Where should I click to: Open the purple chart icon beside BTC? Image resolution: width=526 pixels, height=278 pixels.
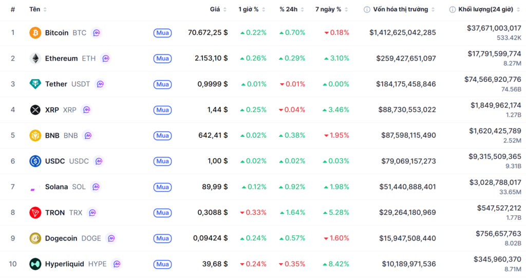97,32
